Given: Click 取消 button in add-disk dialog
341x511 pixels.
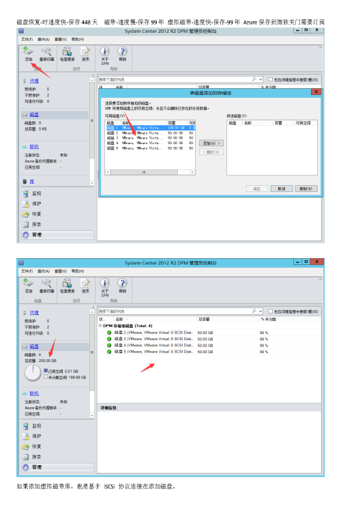Looking at the screenshot, I should [282, 189].
